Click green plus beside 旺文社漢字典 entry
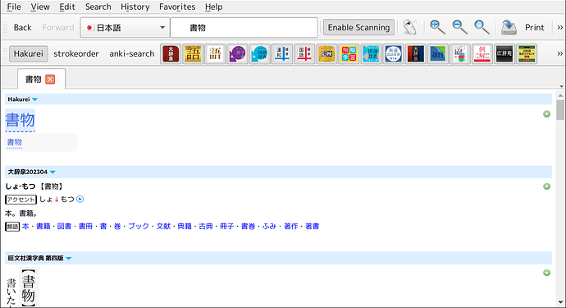The height and width of the screenshot is (308, 566). pos(547,273)
